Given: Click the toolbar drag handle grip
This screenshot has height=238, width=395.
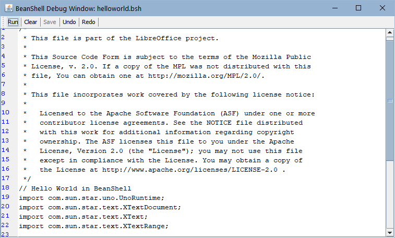Looking at the screenshot, I should (3, 22).
